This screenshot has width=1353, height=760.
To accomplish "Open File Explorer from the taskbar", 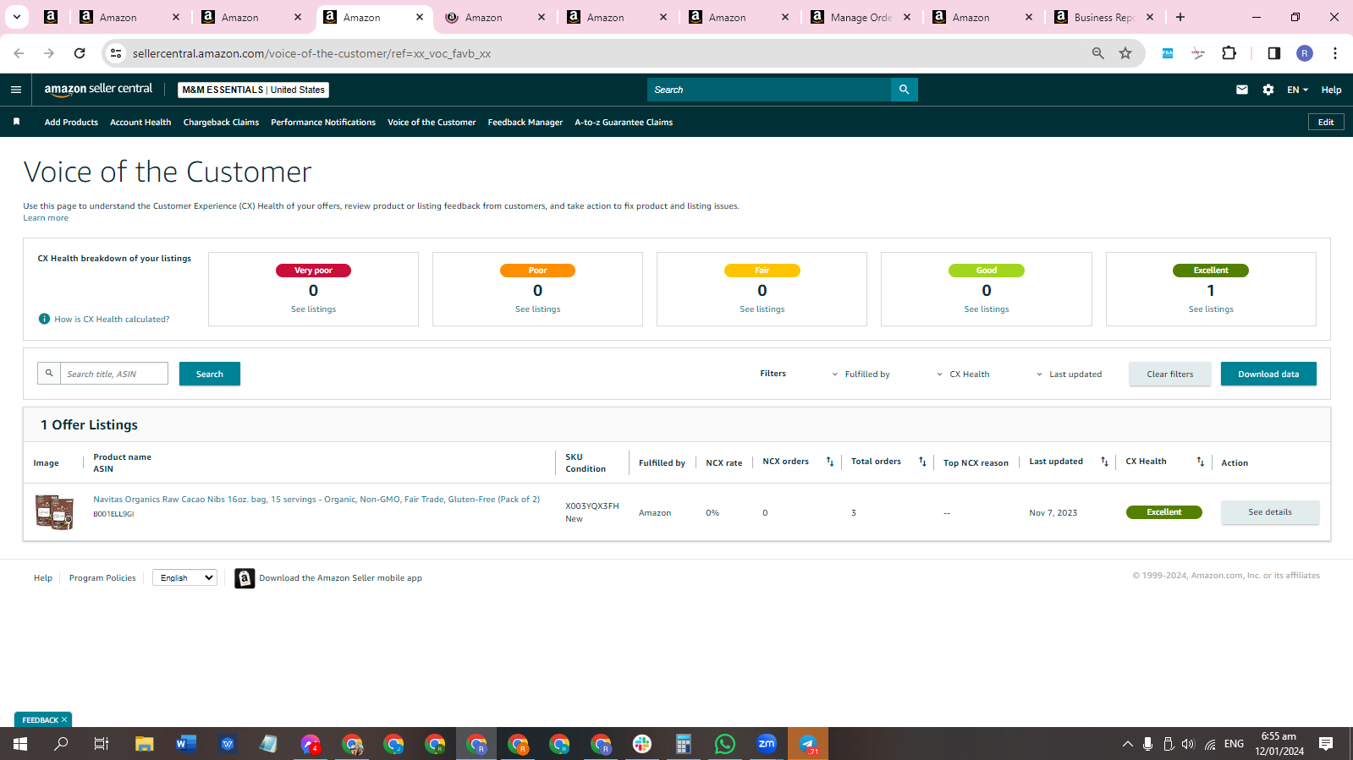I will (x=145, y=744).
